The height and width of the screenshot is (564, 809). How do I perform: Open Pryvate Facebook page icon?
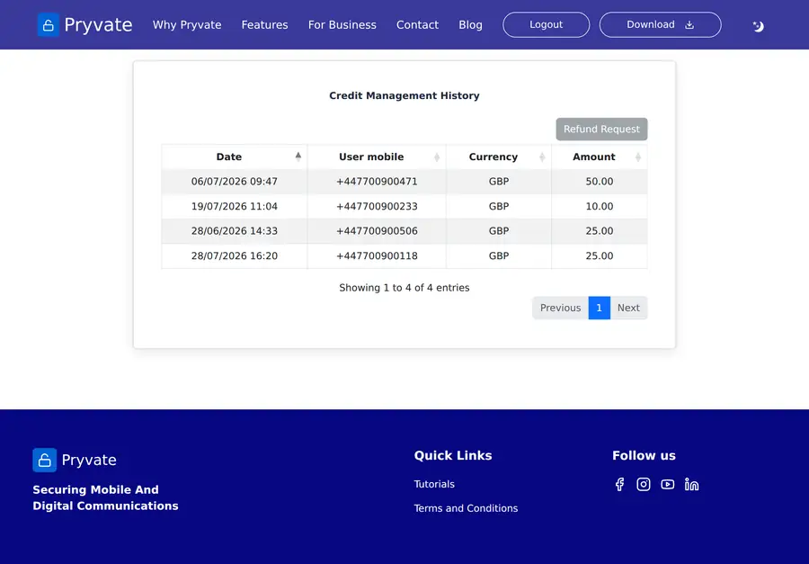[x=619, y=484]
